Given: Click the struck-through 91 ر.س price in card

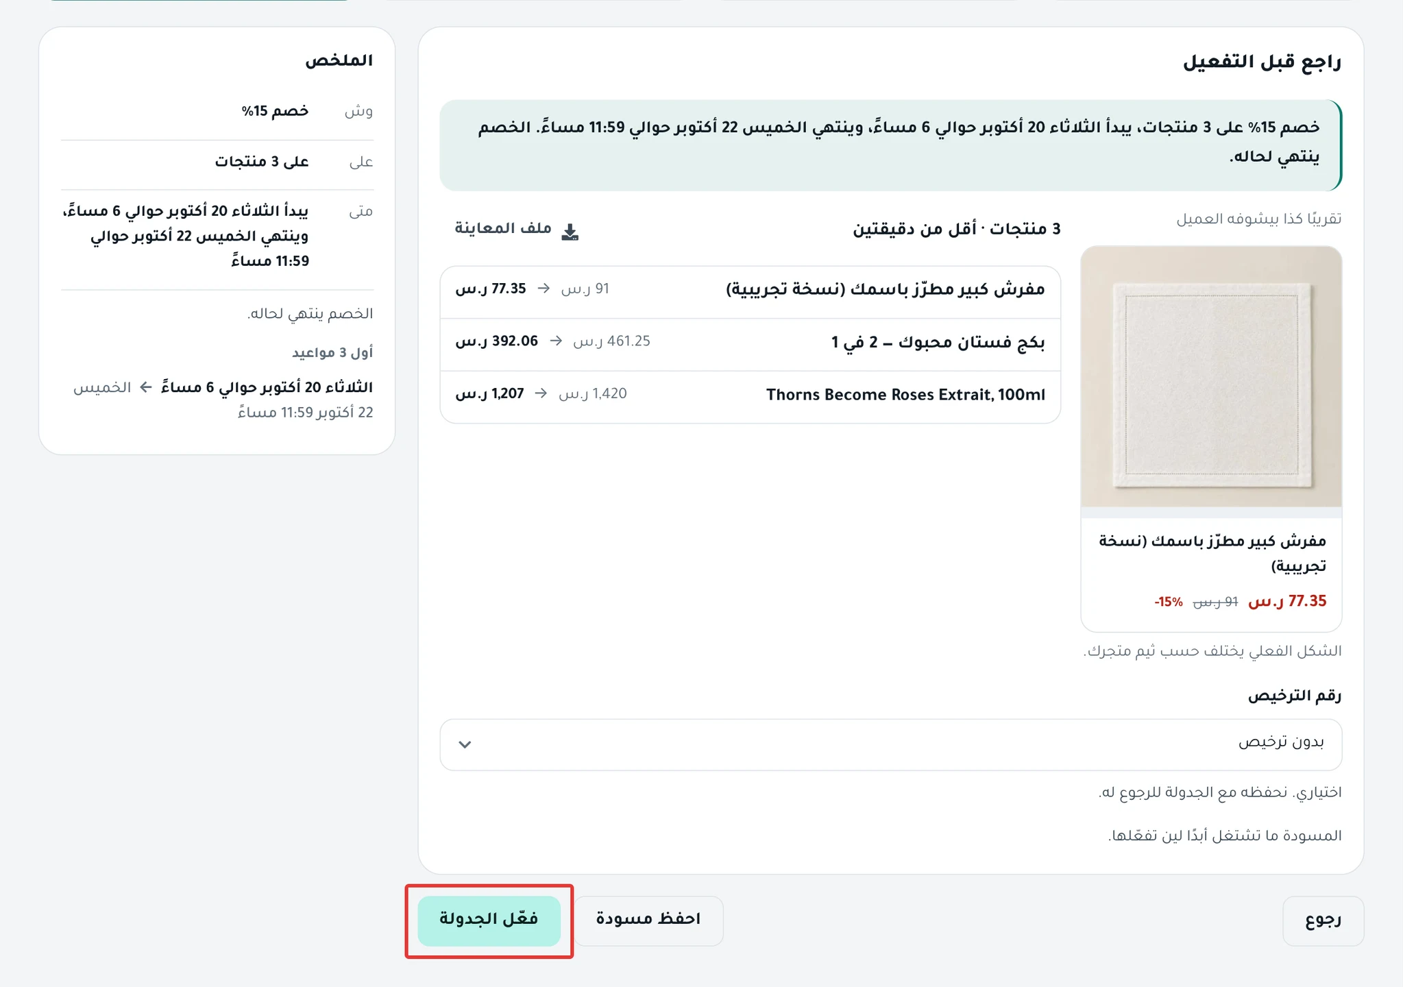Looking at the screenshot, I should pyautogui.click(x=1215, y=602).
